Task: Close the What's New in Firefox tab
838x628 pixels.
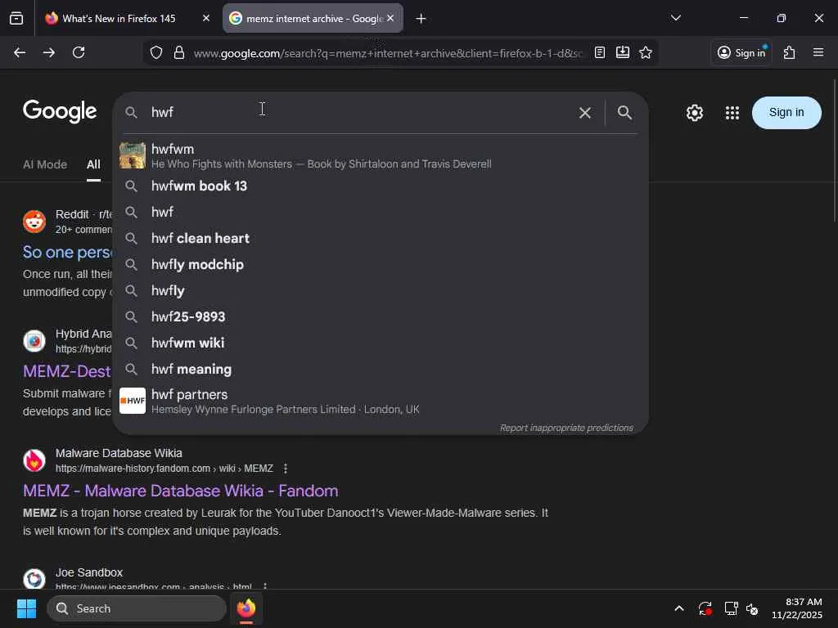Action: 206,18
